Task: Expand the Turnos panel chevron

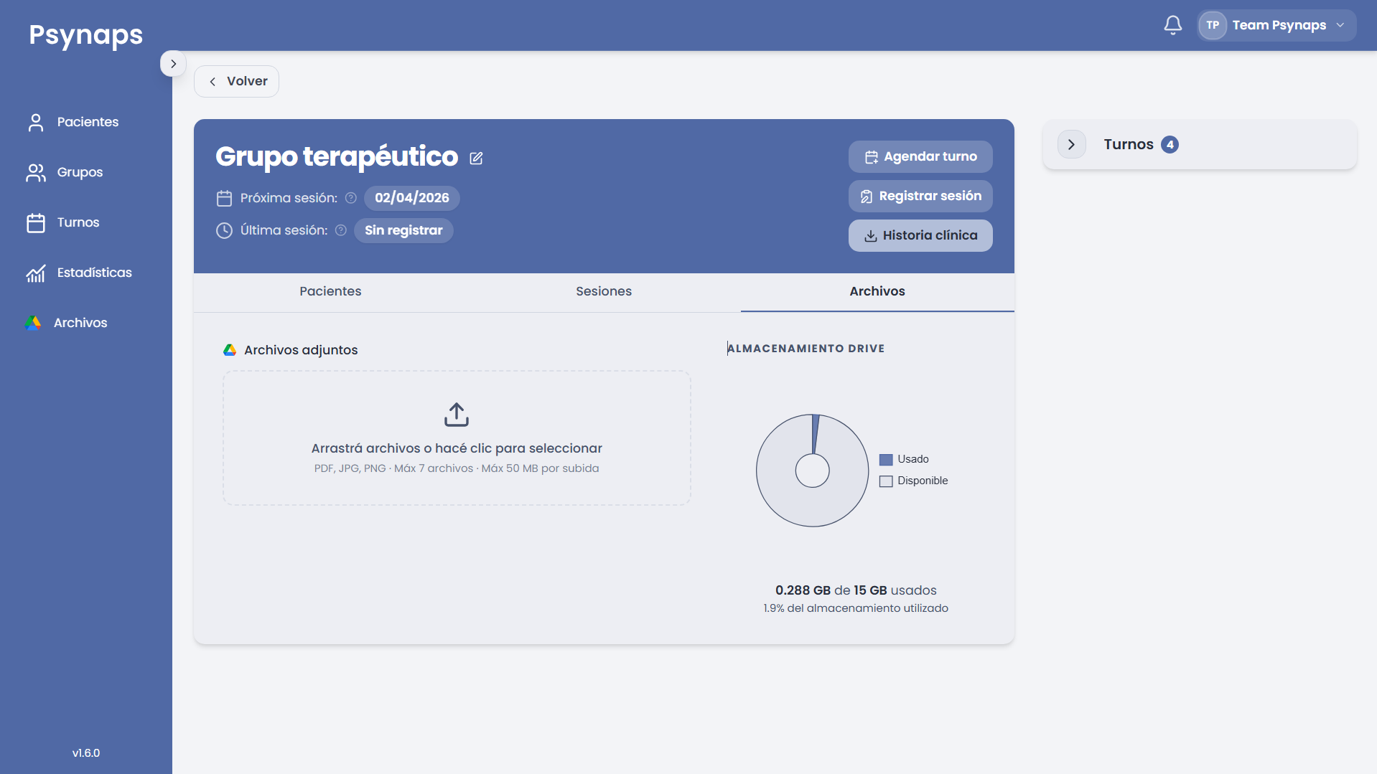Action: (x=1071, y=144)
